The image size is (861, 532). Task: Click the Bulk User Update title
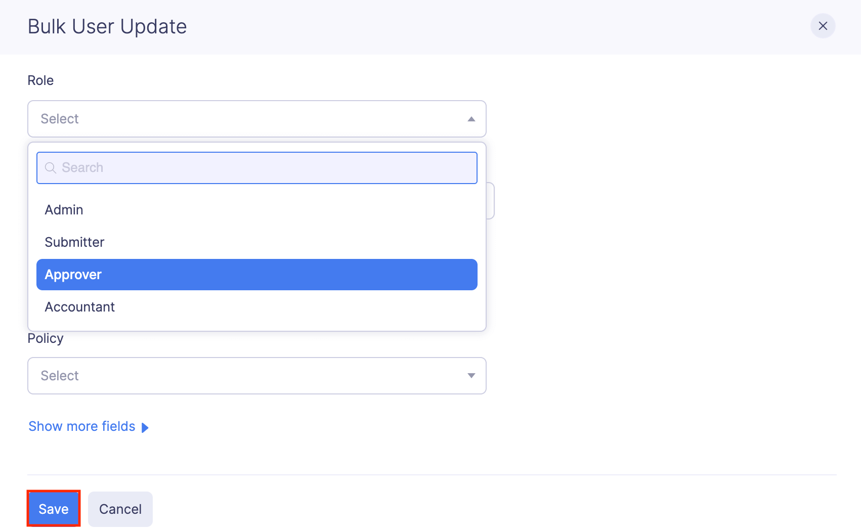pos(107,26)
